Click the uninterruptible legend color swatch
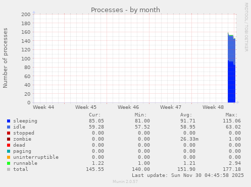 tap(9, 157)
